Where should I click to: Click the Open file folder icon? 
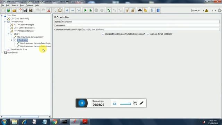pos(14,10)
